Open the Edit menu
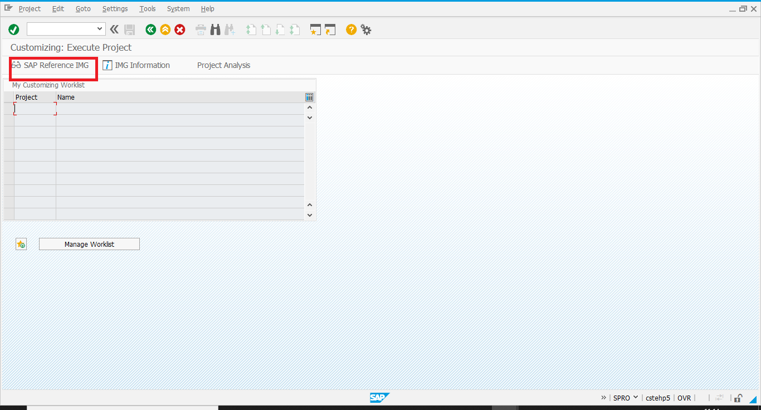 [x=58, y=9]
